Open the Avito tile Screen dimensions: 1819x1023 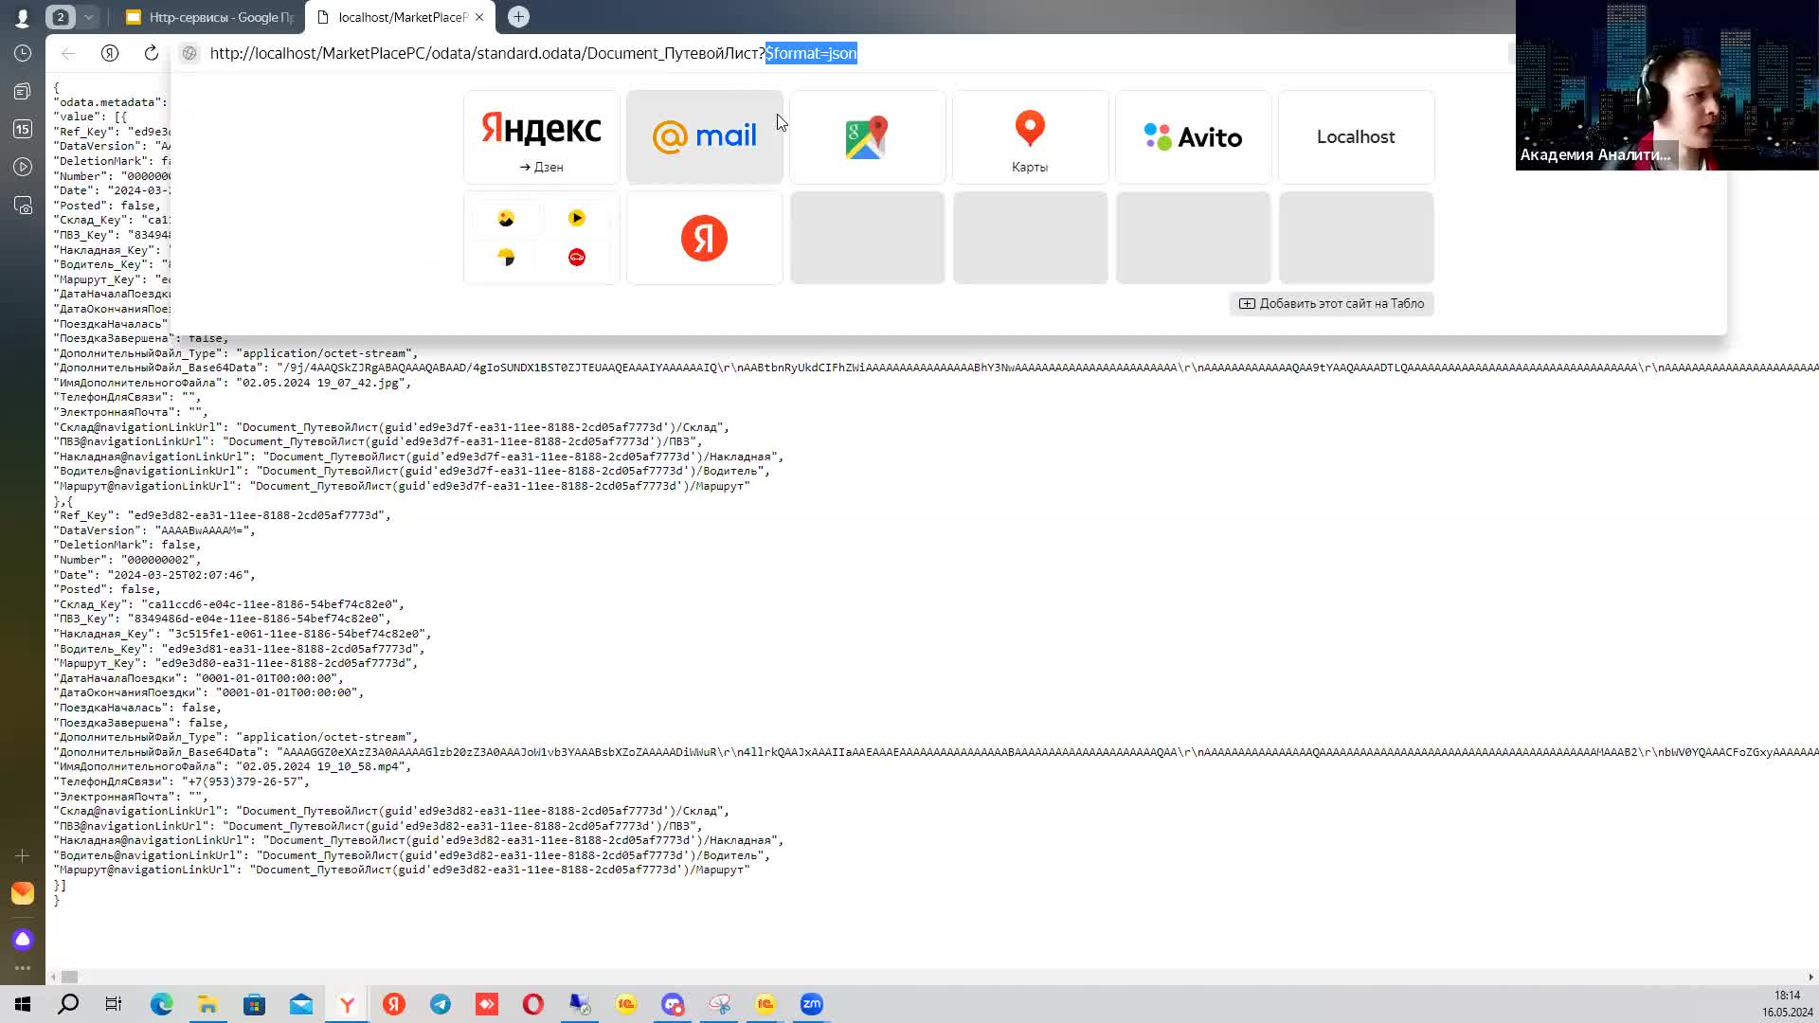pyautogui.click(x=1194, y=137)
